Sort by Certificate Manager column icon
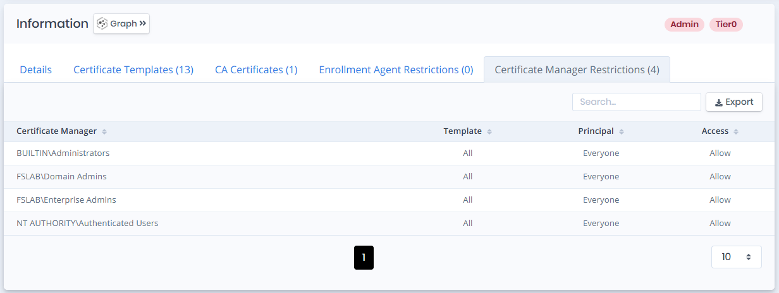779x293 pixels. [x=104, y=132]
